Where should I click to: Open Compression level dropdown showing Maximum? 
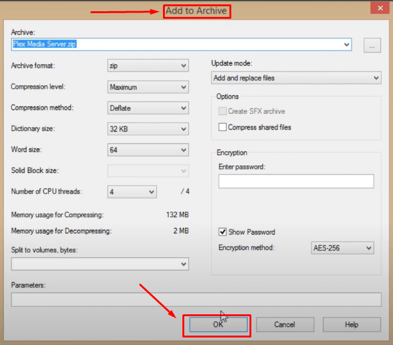148,87
